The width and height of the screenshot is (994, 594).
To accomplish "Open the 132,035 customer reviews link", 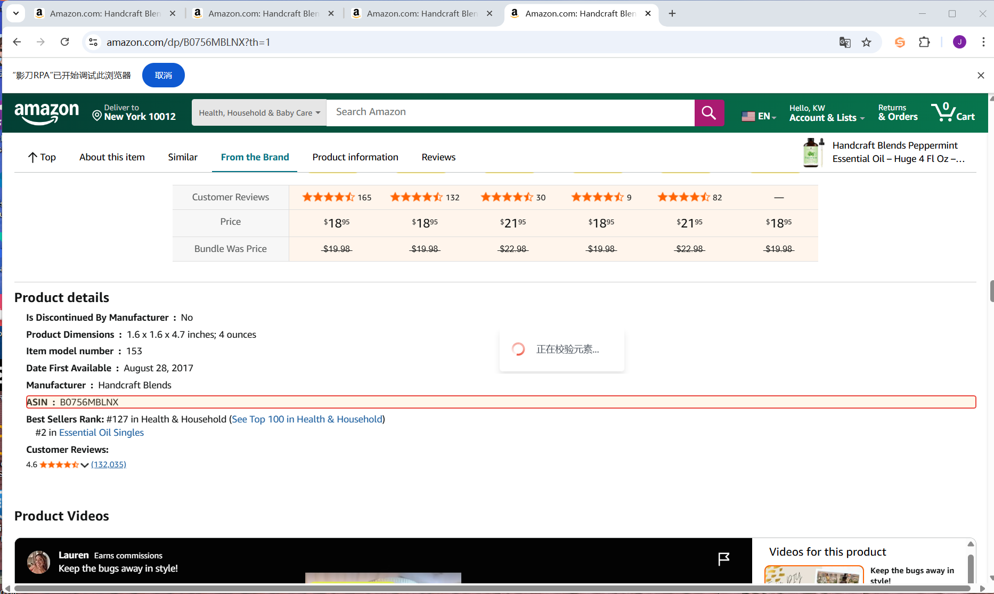I will coord(109,465).
